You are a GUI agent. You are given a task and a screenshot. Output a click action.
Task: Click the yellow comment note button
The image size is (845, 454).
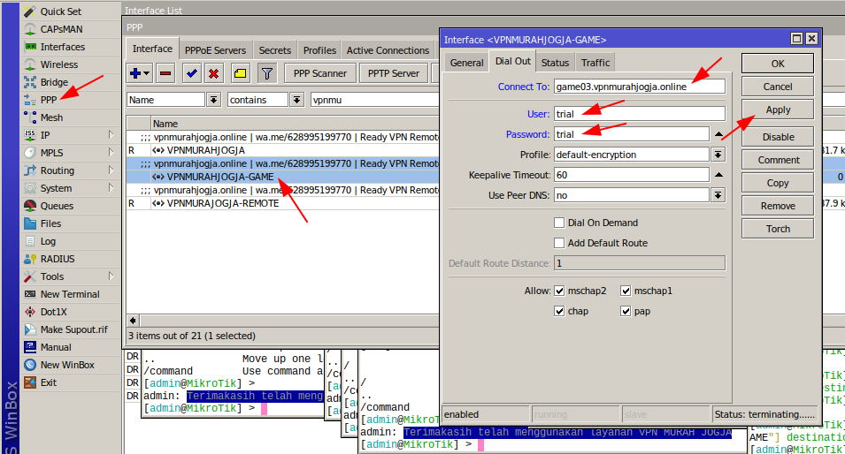[x=241, y=73]
